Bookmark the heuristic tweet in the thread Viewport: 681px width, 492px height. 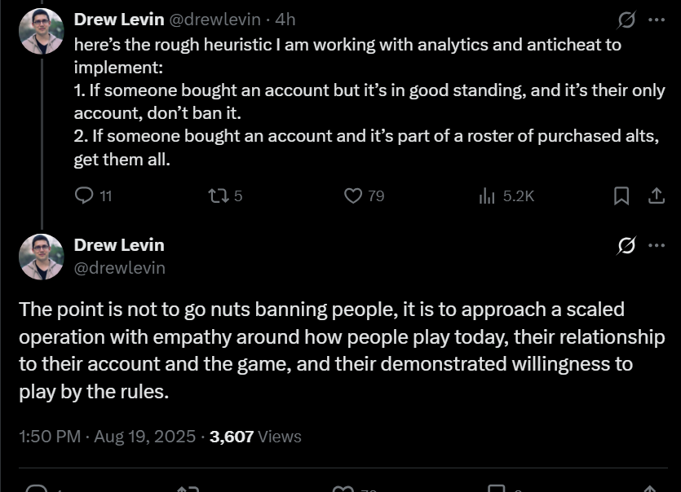(621, 195)
